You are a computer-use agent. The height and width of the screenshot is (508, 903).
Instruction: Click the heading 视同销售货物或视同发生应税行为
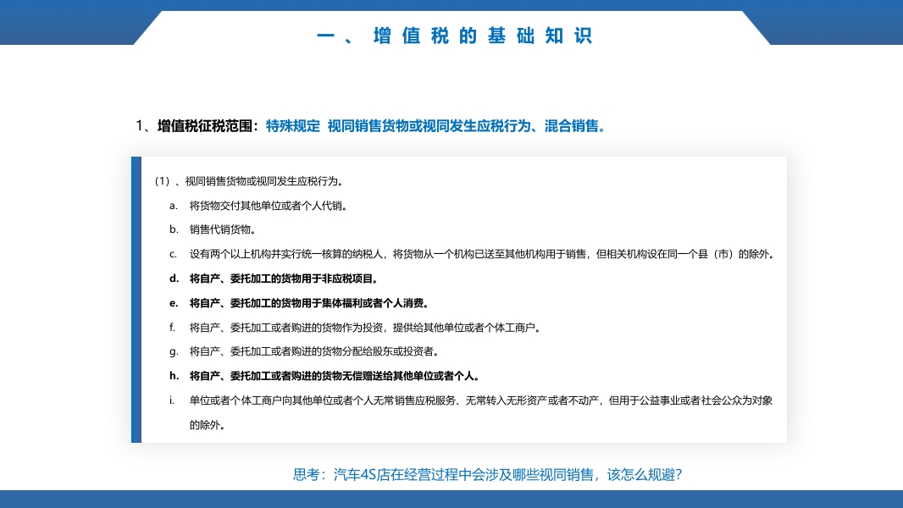(249, 180)
